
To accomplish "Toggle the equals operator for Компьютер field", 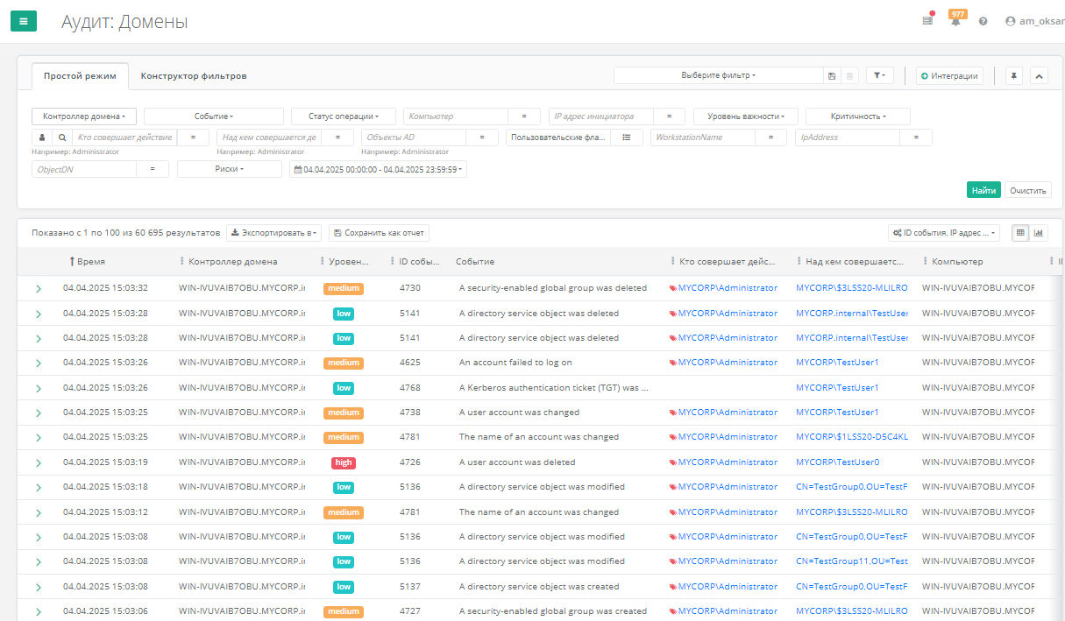I will point(524,116).
